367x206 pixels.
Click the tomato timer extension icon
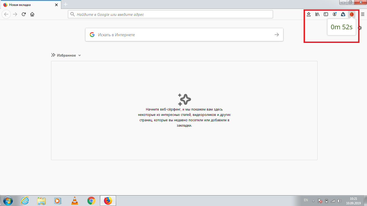click(352, 14)
